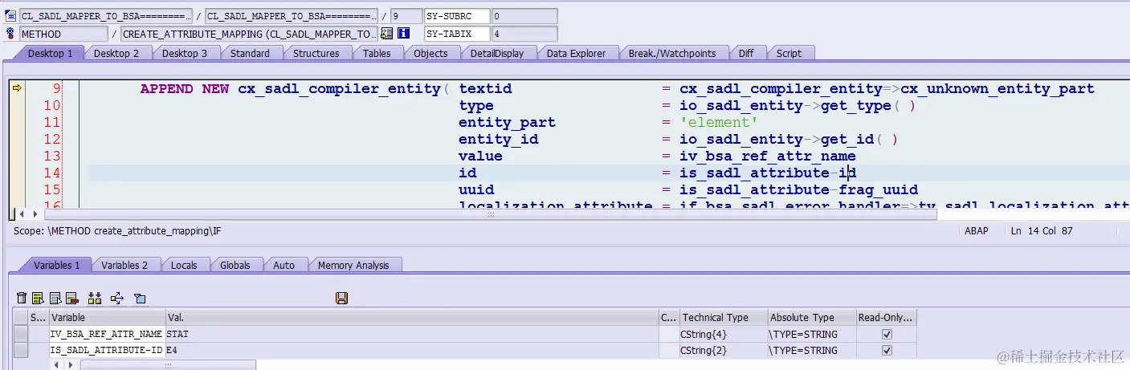Open the blue information icon
The width and height of the screenshot is (1130, 370).
[404, 34]
